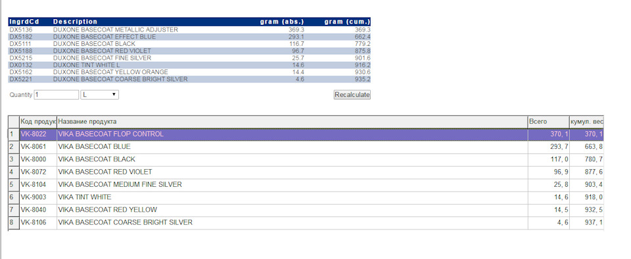Image resolution: width=631 pixels, height=259 pixels.
Task: Select the VK-8040 product code cell
Action: click(38, 210)
